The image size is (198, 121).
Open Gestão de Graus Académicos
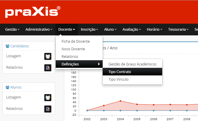[132, 64]
